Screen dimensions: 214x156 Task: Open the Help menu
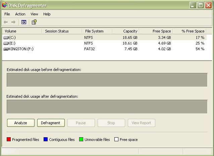point(47,14)
